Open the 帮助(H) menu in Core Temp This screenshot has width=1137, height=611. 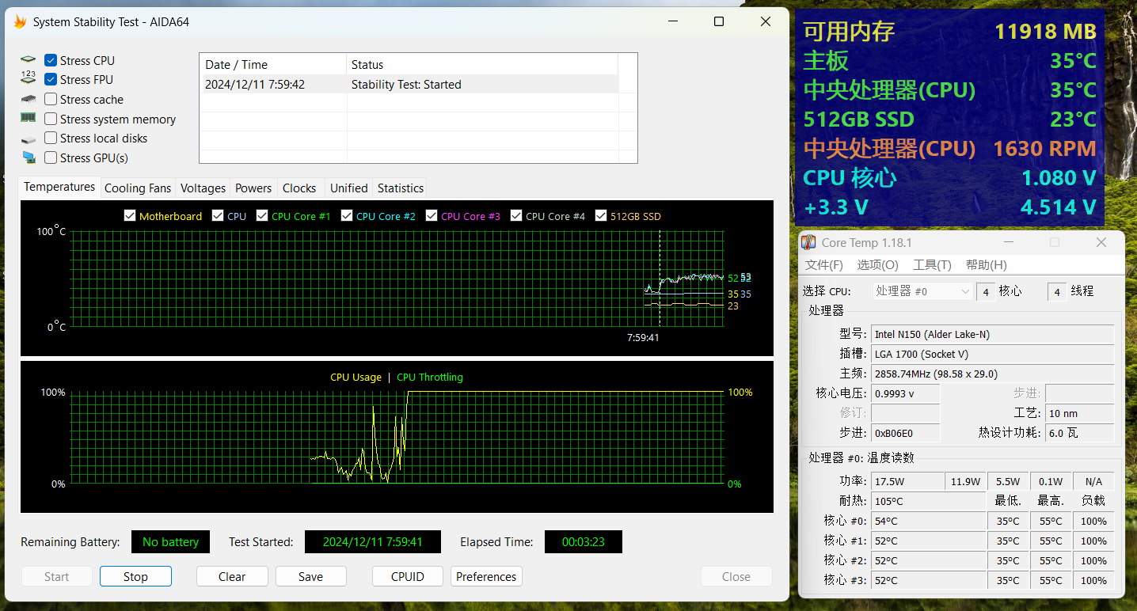tap(987, 264)
